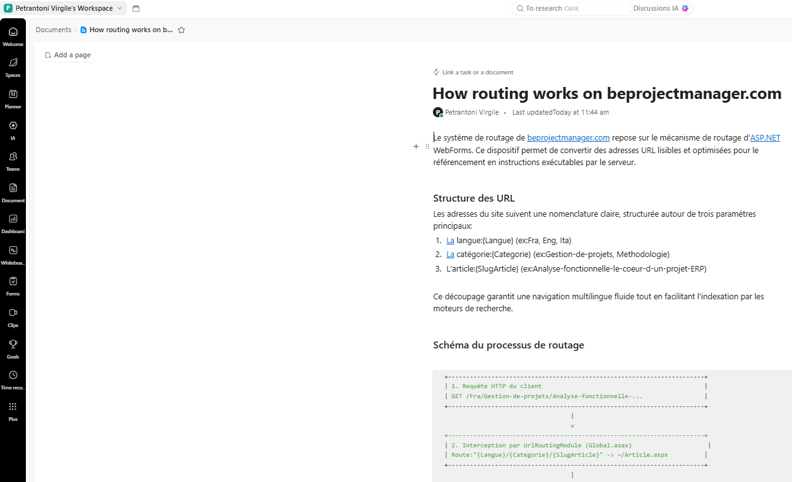
Task: Open the Document sidebar icon
Action: tap(13, 188)
